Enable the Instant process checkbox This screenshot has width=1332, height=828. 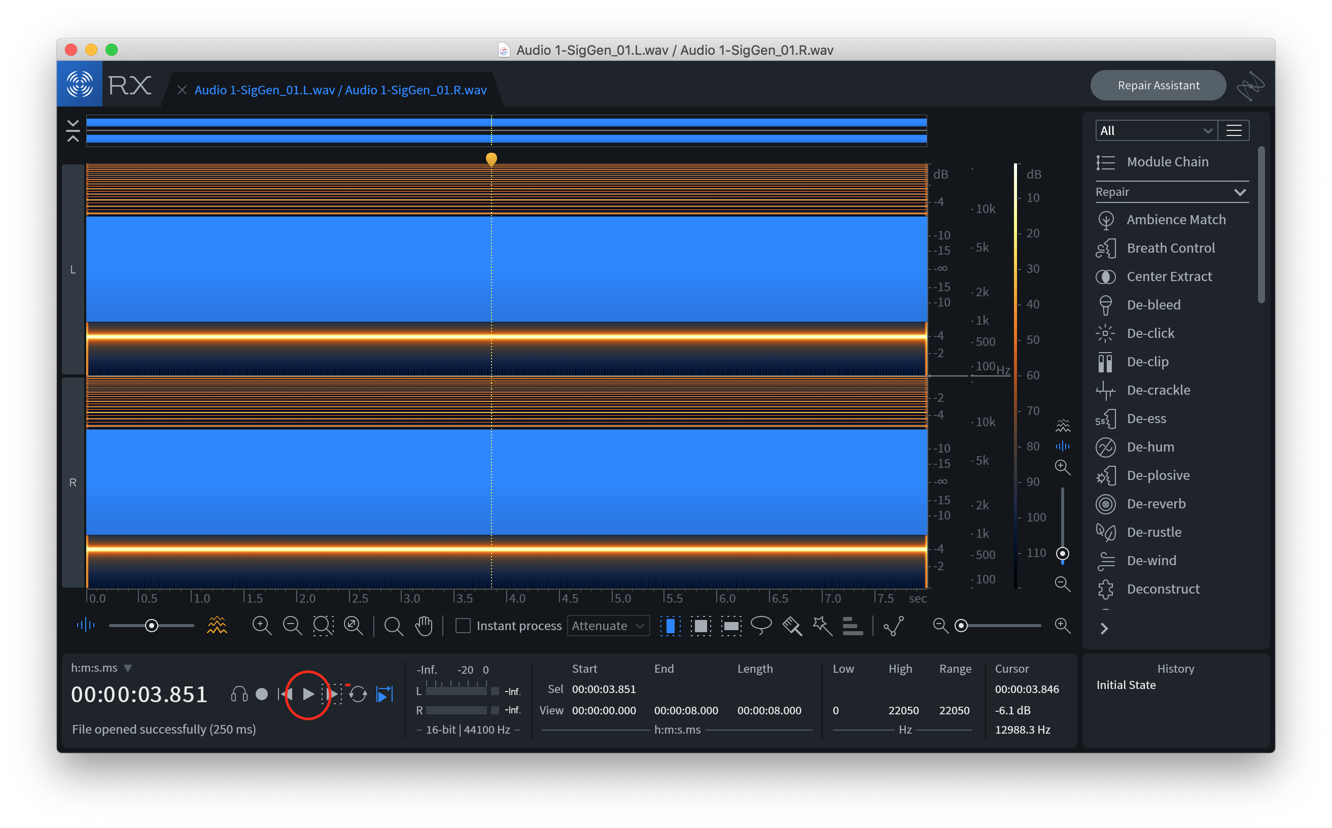[x=463, y=626]
